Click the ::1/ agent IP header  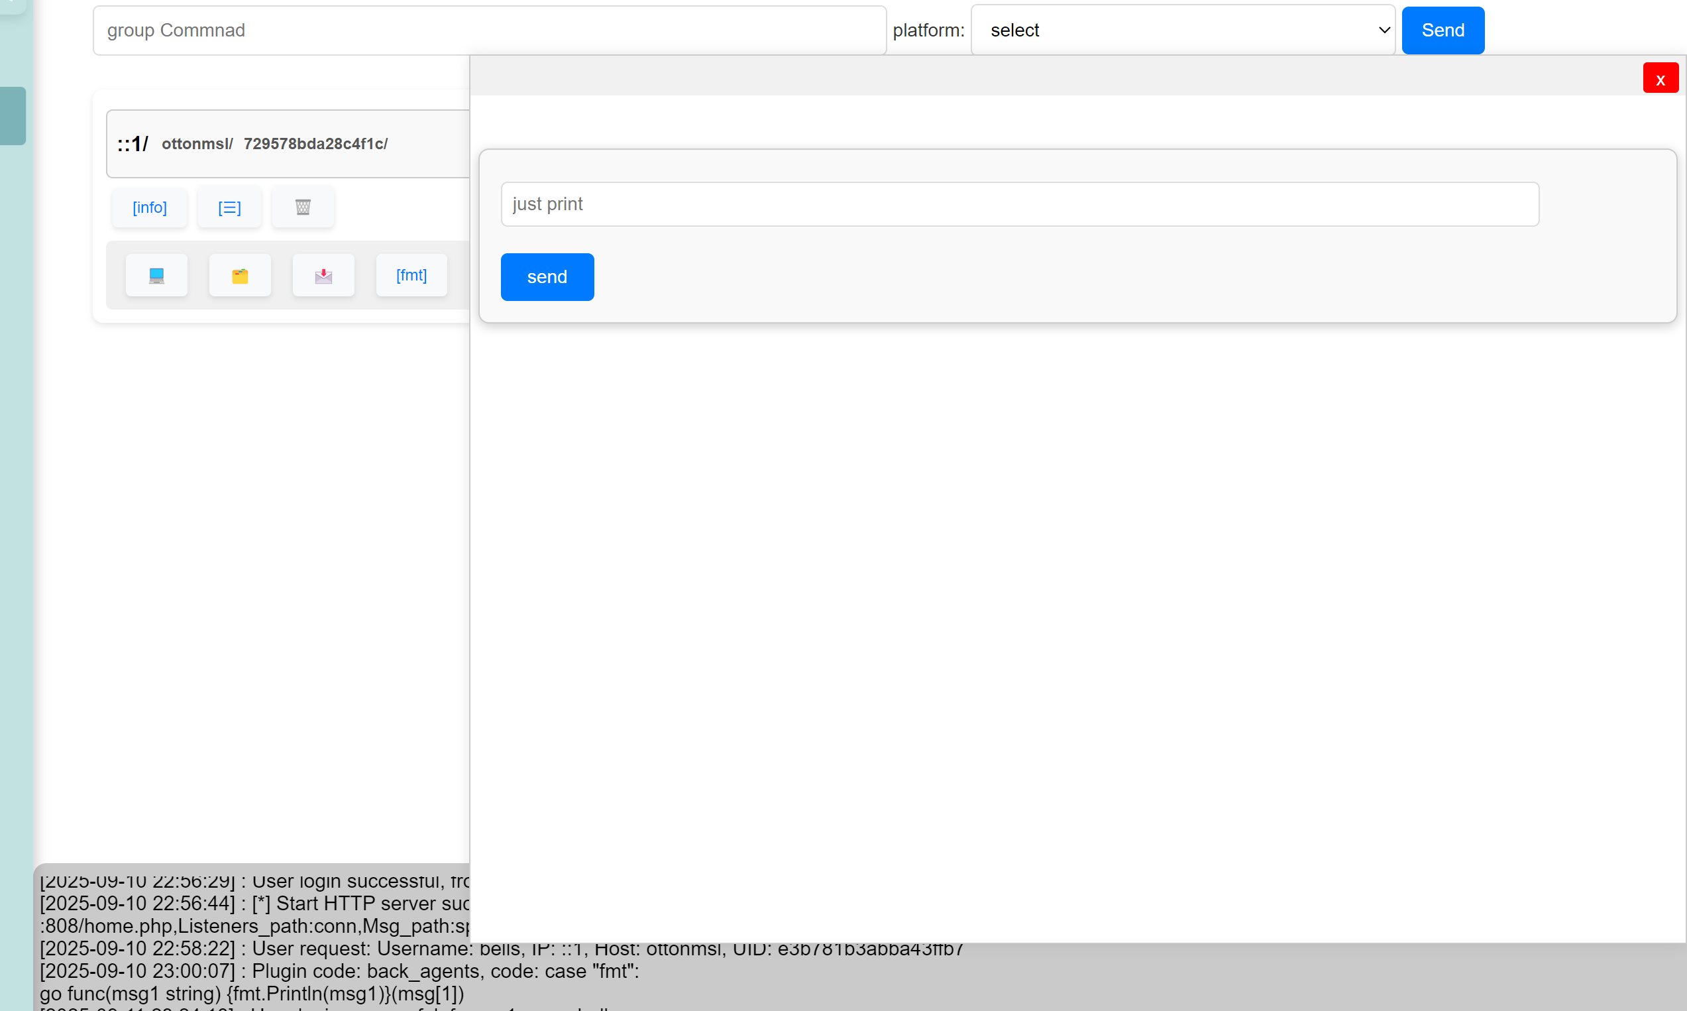[x=132, y=144]
